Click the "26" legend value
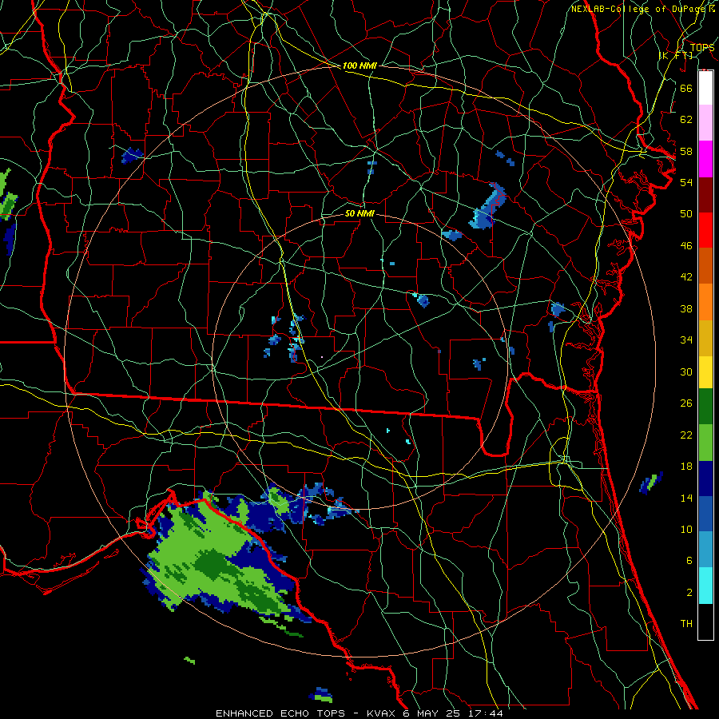The image size is (719, 719). (x=686, y=403)
